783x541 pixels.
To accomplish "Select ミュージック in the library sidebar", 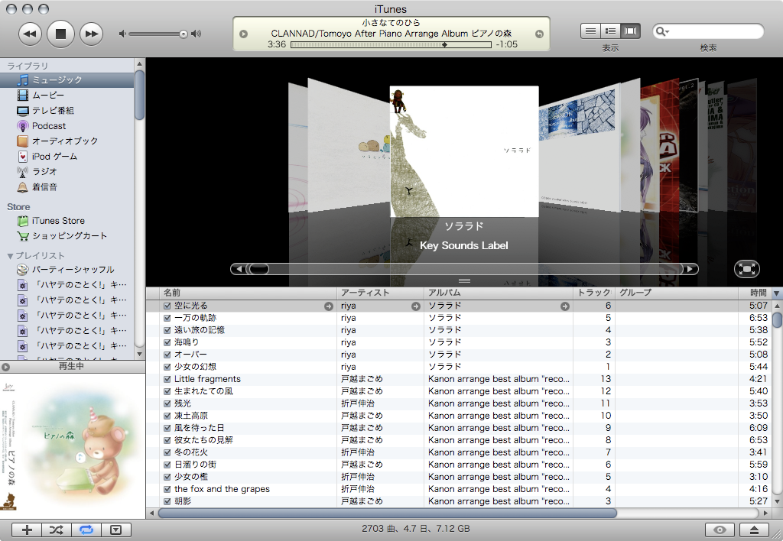I will (67, 80).
